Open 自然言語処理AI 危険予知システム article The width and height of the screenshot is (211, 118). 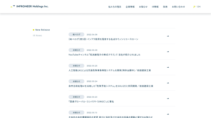[x=111, y=86]
